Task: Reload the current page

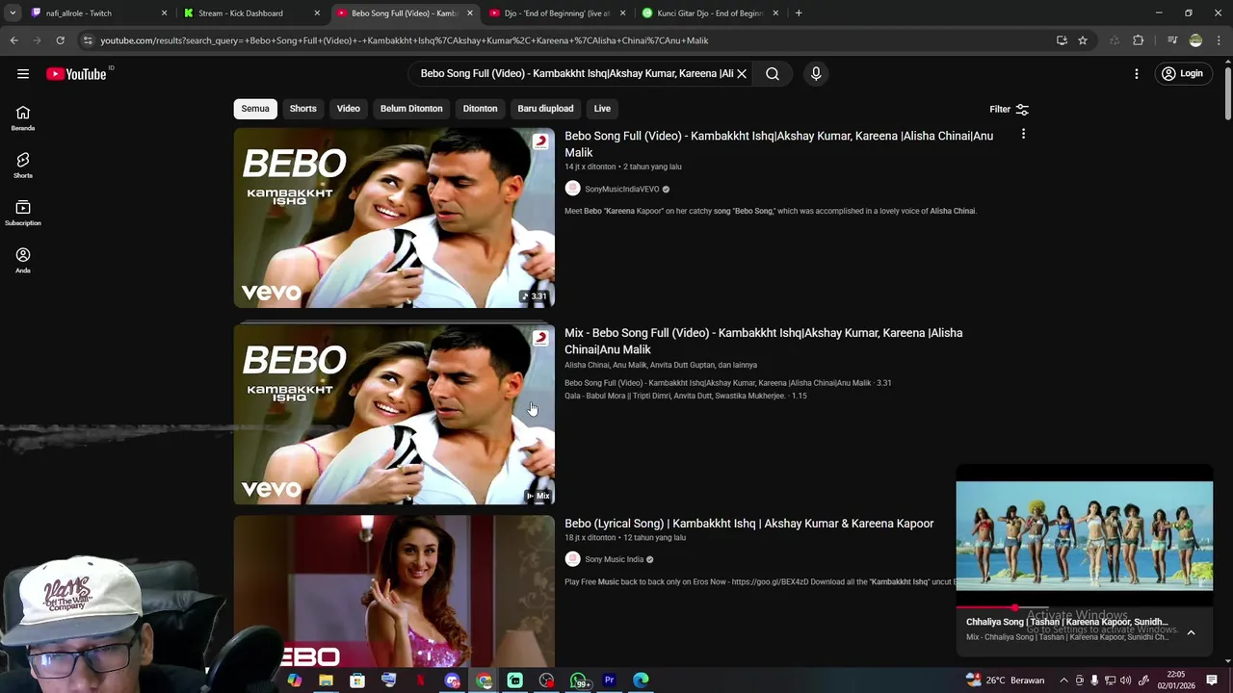Action: pos(60,40)
